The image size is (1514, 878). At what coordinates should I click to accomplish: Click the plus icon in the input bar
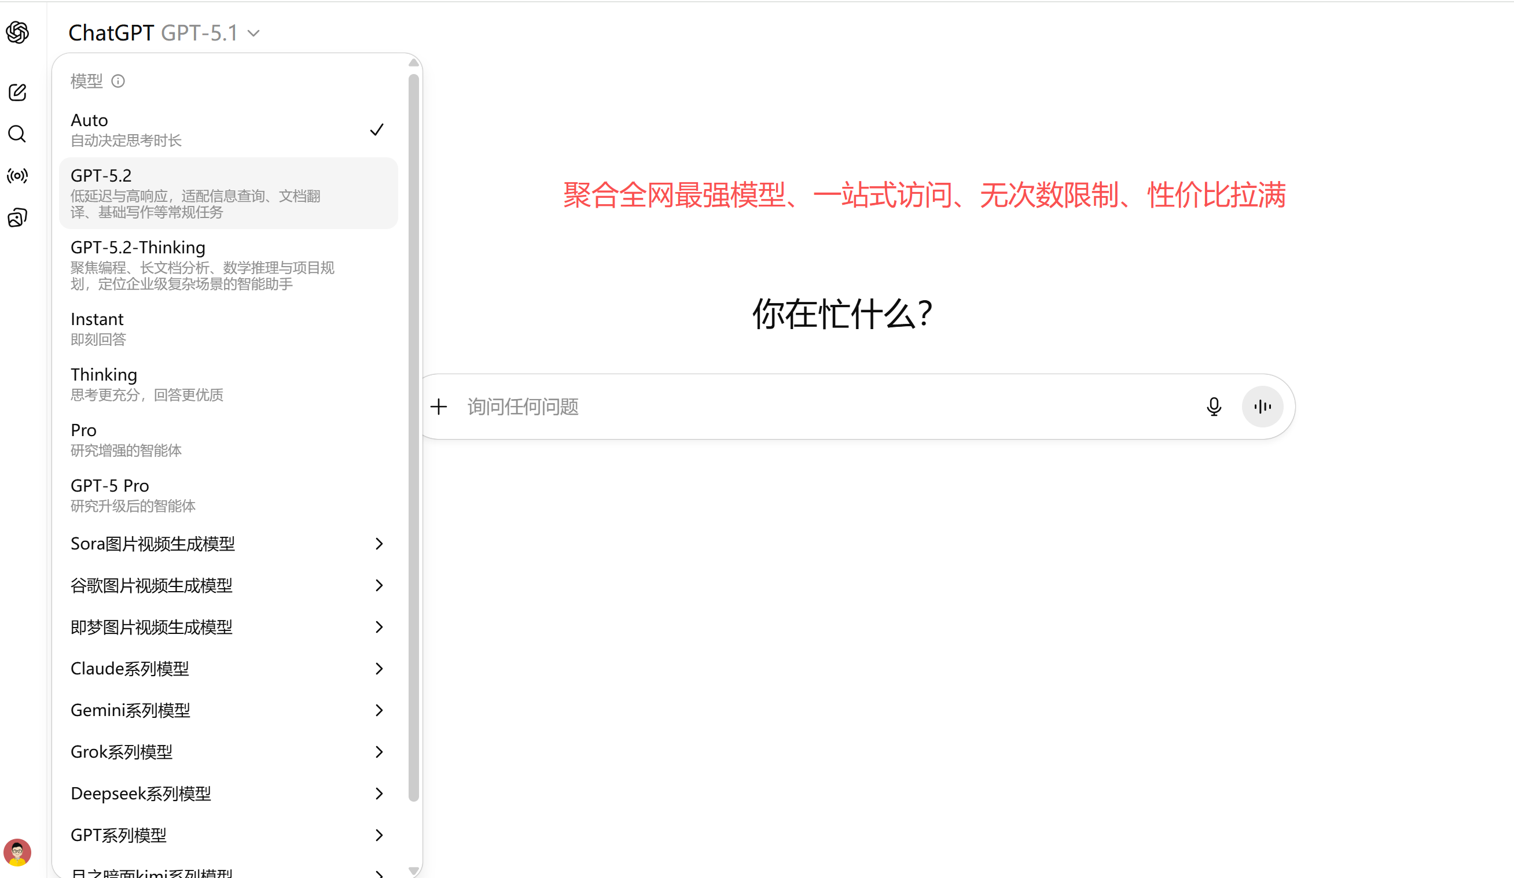click(438, 407)
